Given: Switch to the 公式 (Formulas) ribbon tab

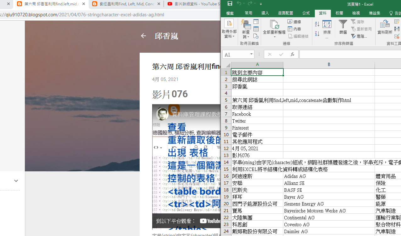Looking at the screenshot, I should [306, 13].
